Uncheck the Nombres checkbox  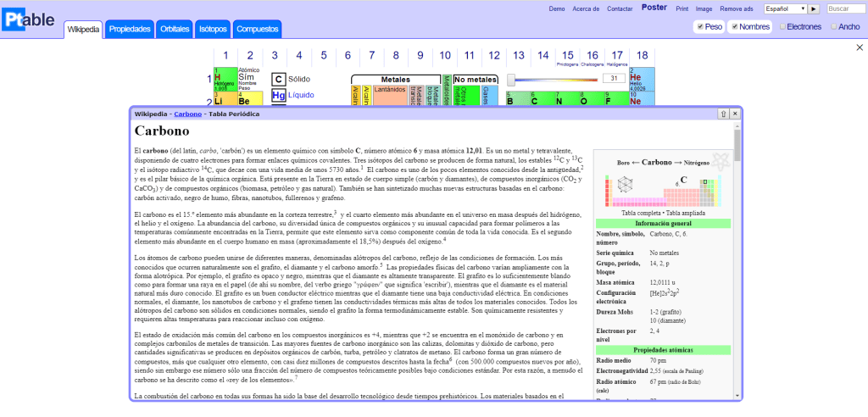pos(734,27)
